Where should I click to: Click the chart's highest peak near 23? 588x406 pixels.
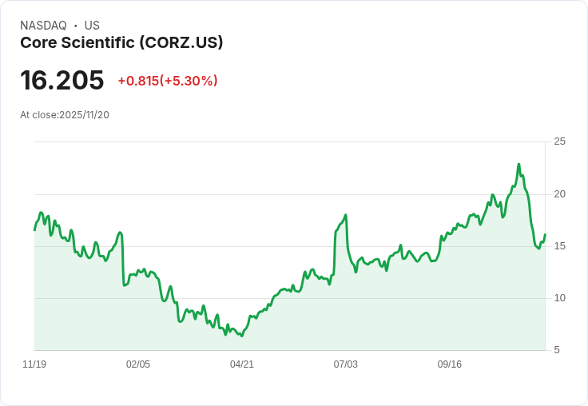tap(519, 164)
